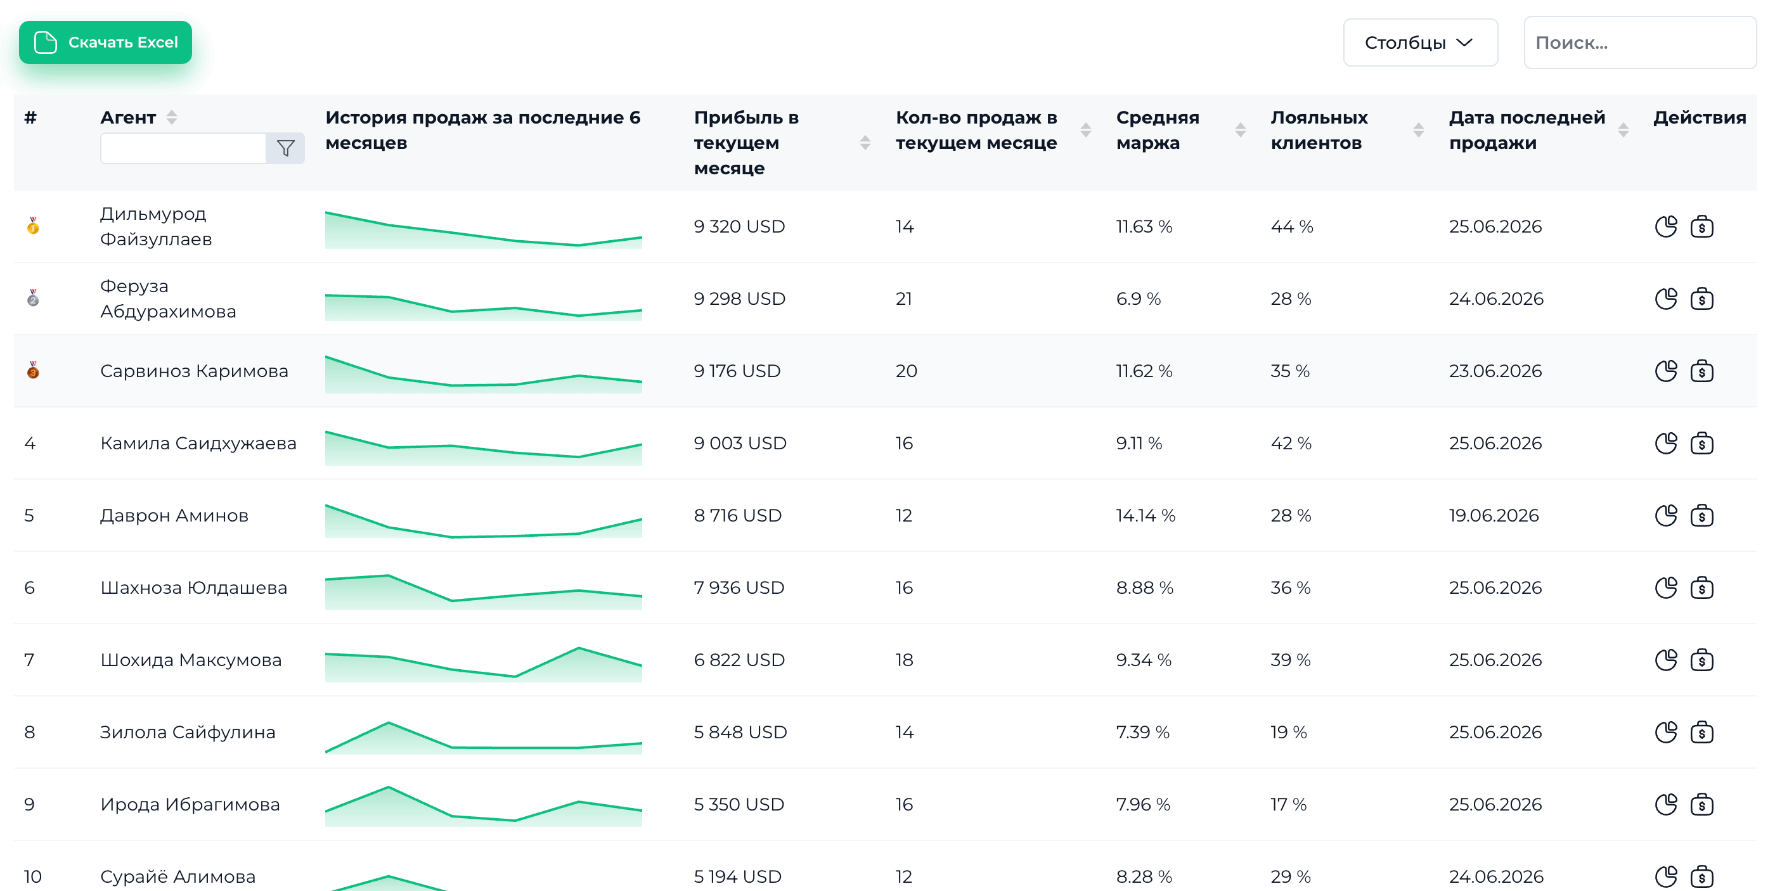
Task: Click the agent name filter input
Action: 183,148
